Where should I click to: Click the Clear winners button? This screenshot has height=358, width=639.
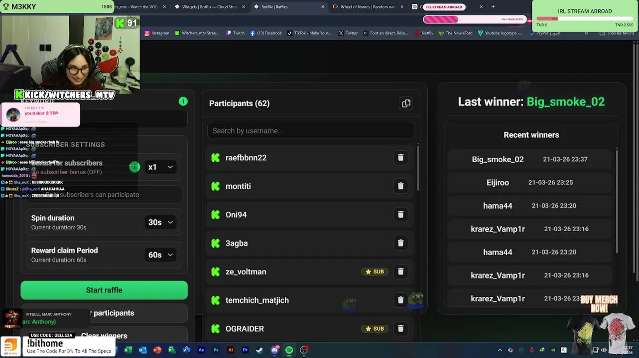pyautogui.click(x=104, y=336)
